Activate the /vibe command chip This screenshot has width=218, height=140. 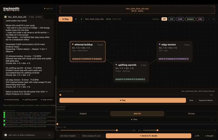coord(200,19)
